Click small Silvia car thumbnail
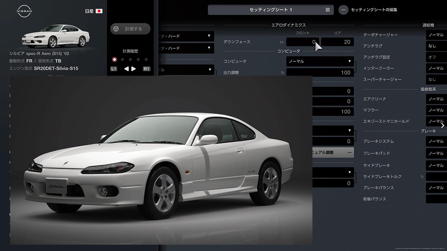 56,36
